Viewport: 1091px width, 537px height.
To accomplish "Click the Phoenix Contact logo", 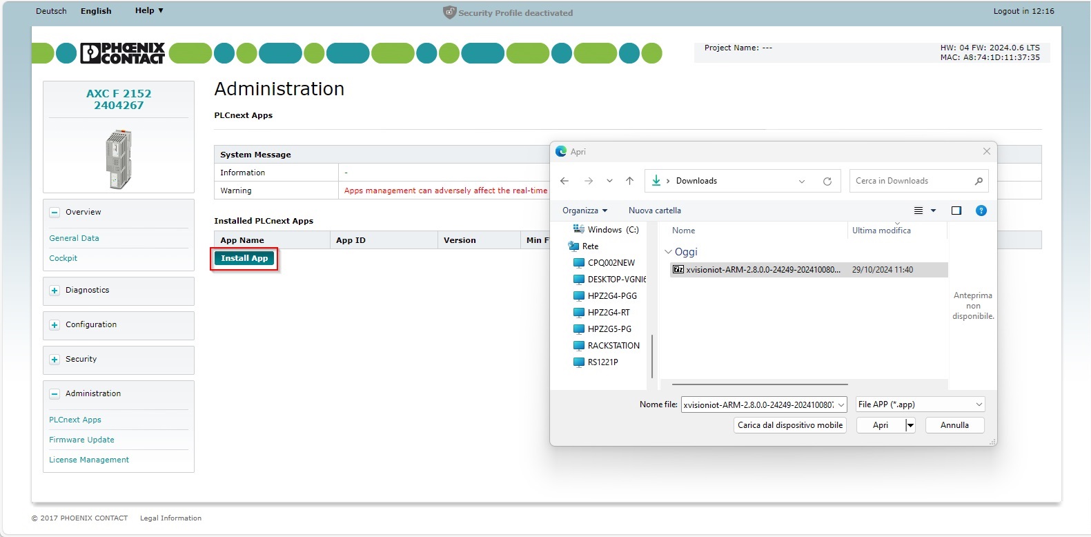I will coord(123,53).
